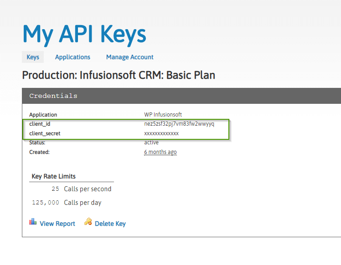Click the Status: label
This screenshot has width=341, height=265.
pos(37,143)
